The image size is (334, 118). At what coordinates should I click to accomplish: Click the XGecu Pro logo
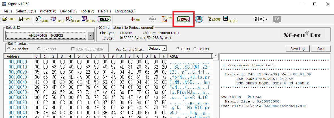(302, 35)
